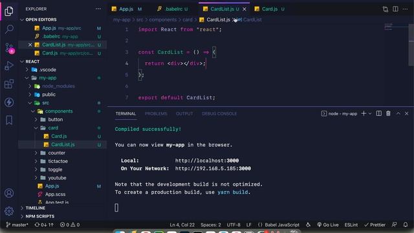Open the Extensions view

coord(9,84)
